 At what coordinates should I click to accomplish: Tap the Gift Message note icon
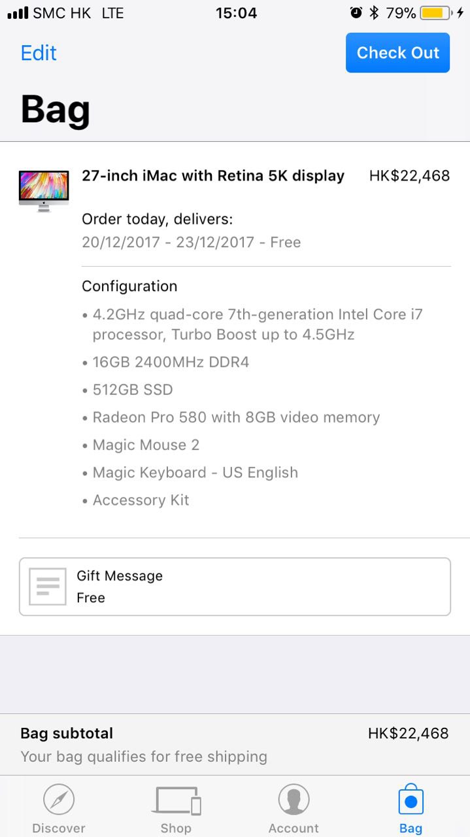[x=48, y=587]
